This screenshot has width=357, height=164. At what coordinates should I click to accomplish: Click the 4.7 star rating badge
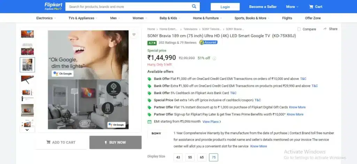[152, 43]
